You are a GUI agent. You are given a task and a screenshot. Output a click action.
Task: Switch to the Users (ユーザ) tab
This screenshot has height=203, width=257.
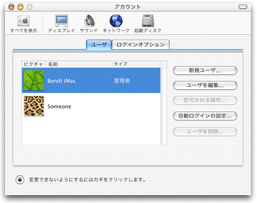tap(99, 45)
